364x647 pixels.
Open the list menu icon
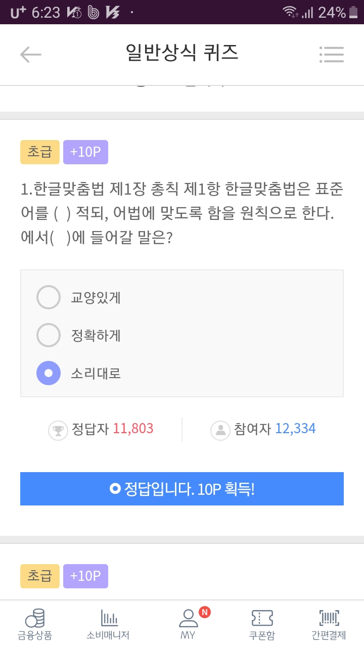pyautogui.click(x=332, y=54)
